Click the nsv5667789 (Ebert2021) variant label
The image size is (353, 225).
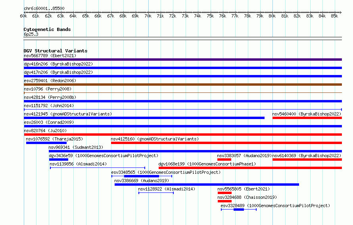50,56
